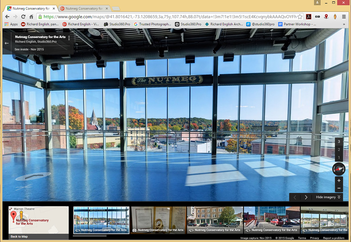This screenshot has width=351, height=242.
Task: Close the first Nutmeg Conservatory tab
Action: click(x=54, y=9)
